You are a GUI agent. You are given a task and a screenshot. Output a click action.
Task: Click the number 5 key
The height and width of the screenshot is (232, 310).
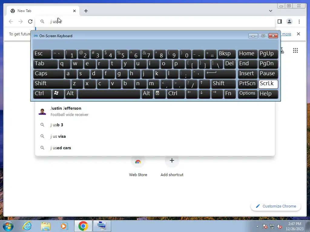pos(122,54)
